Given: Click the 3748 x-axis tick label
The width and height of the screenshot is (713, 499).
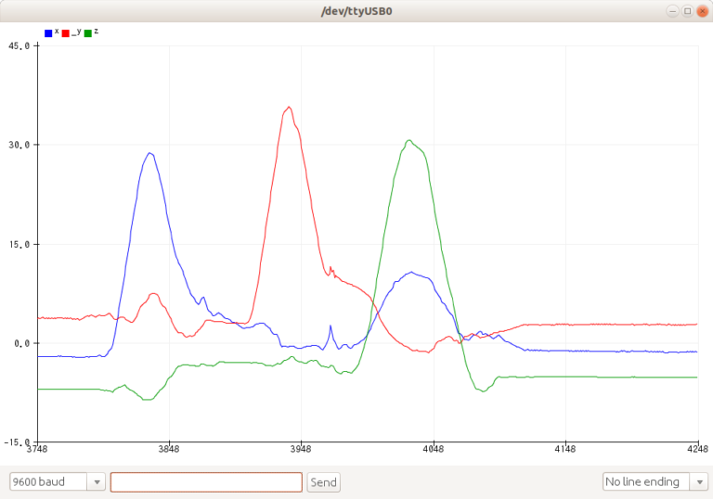Looking at the screenshot, I should 37,451.
